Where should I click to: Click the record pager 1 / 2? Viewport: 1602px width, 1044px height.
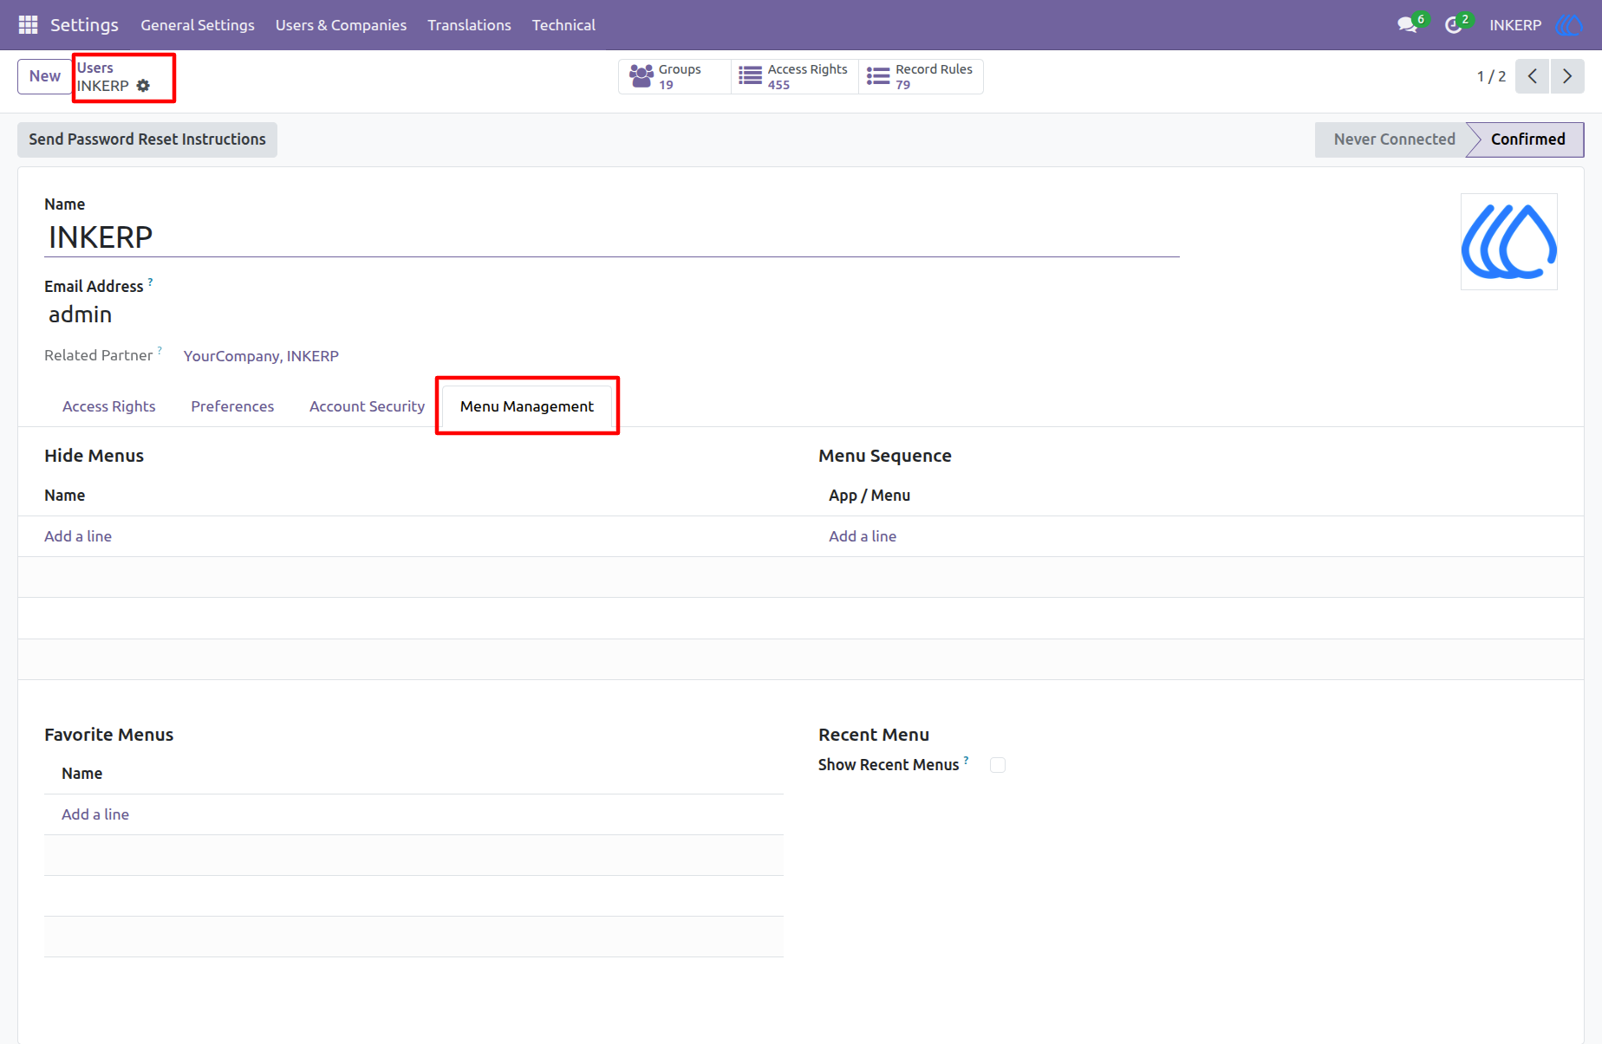(x=1491, y=76)
